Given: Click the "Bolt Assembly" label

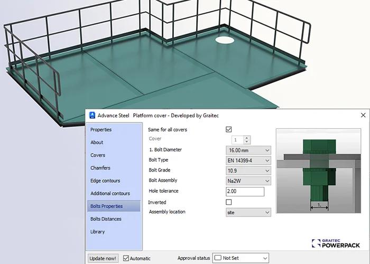Looking at the screenshot, I should (x=163, y=181).
